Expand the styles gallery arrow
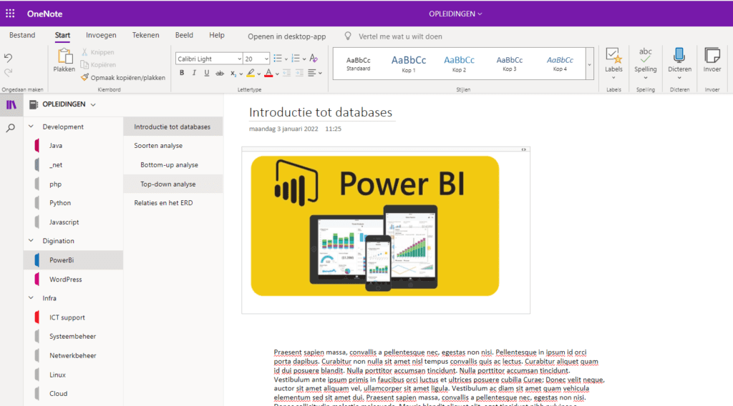This screenshot has height=406, width=733. tap(590, 64)
